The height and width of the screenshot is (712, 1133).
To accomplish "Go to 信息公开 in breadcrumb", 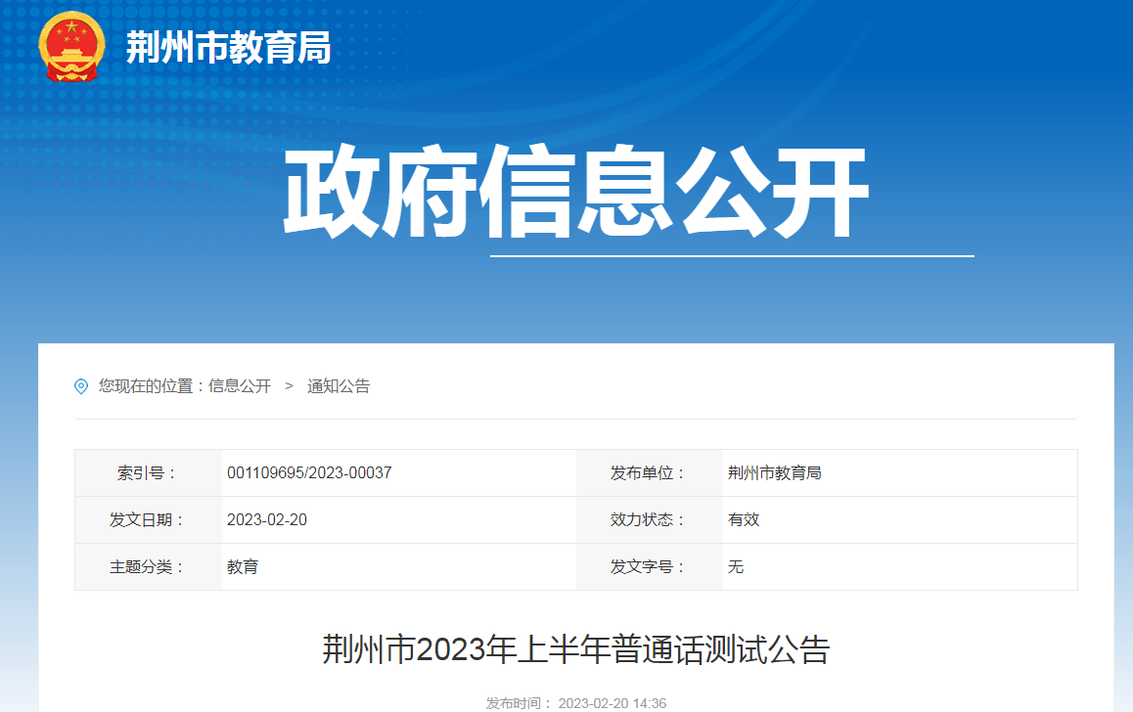I will click(239, 386).
